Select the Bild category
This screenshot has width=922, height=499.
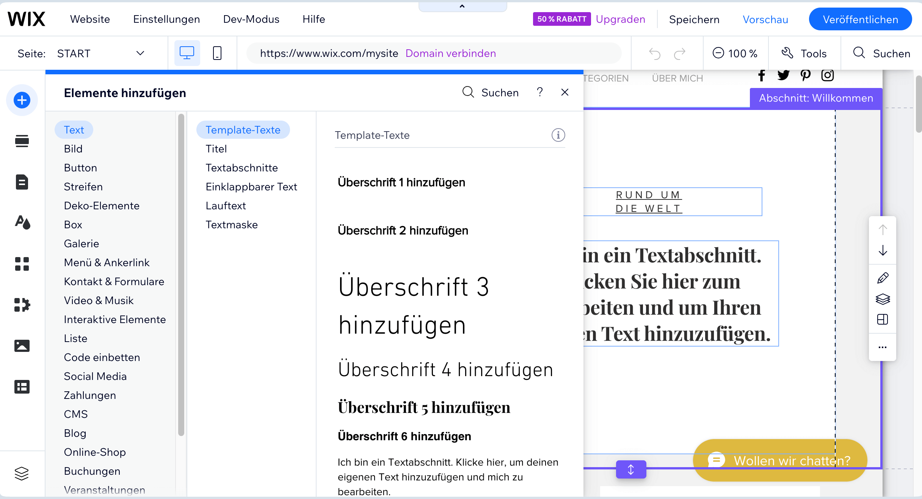(x=73, y=149)
